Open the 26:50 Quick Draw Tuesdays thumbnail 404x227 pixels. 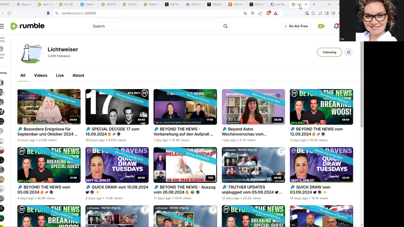tap(117, 165)
